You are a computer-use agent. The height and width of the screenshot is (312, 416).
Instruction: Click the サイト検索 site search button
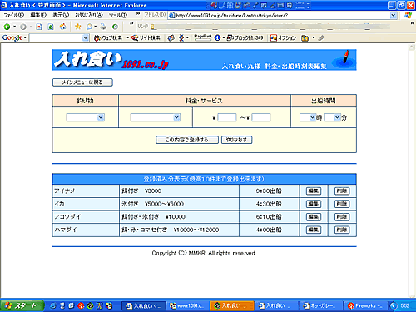coord(146,38)
